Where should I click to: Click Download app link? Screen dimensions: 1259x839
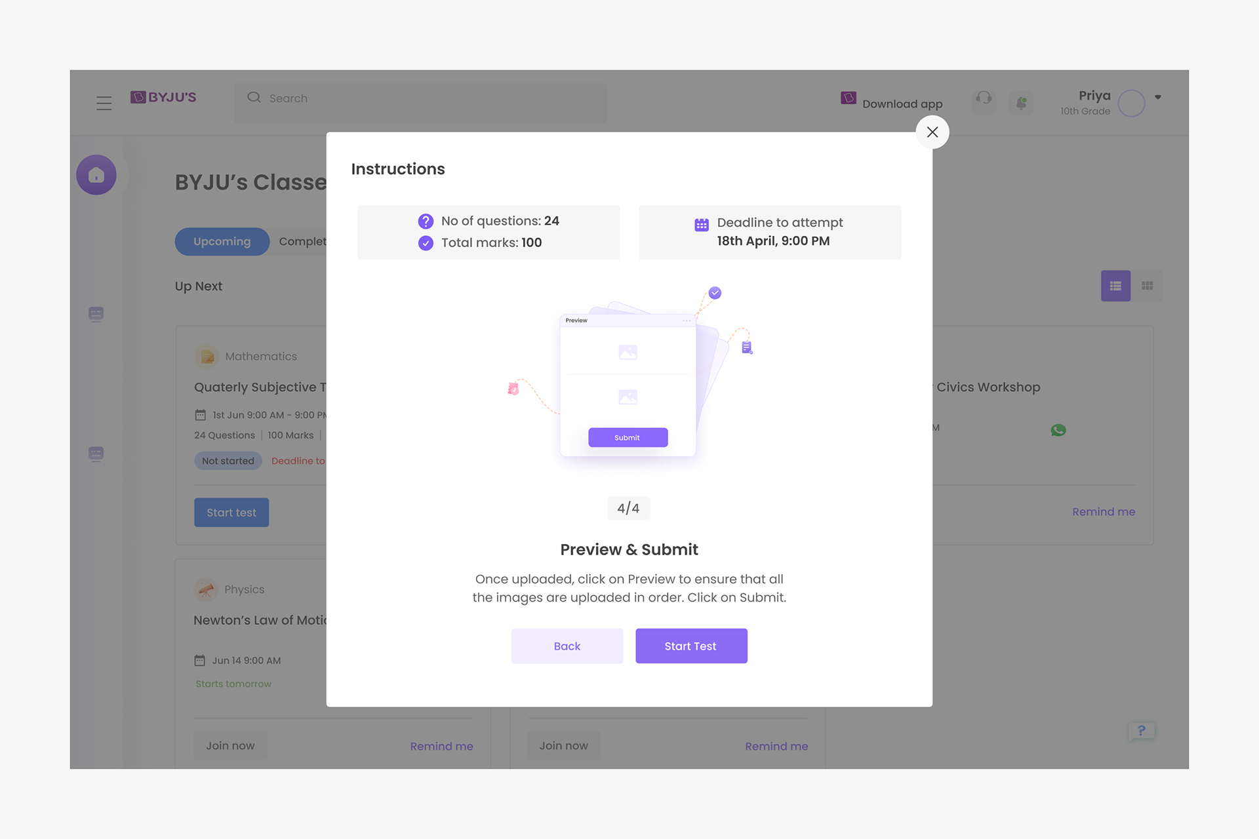892,101
